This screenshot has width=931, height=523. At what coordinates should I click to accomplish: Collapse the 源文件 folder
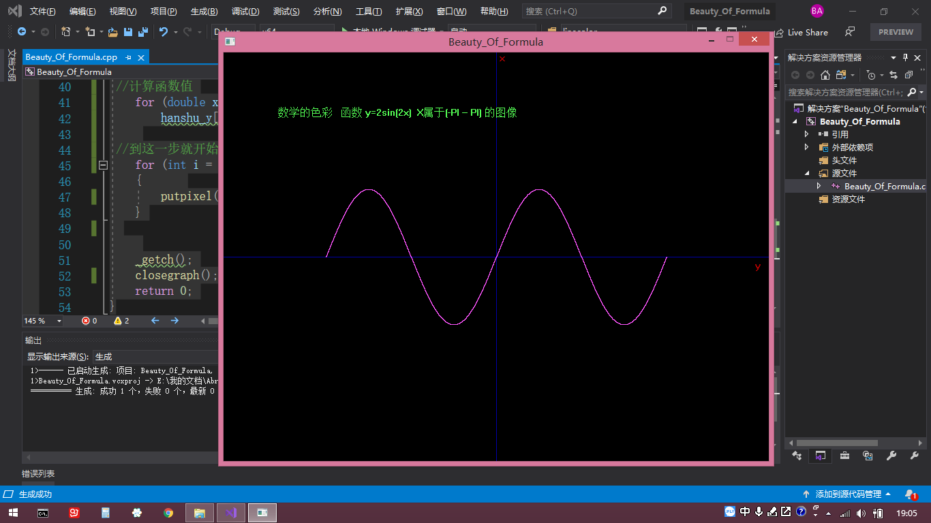tap(807, 173)
